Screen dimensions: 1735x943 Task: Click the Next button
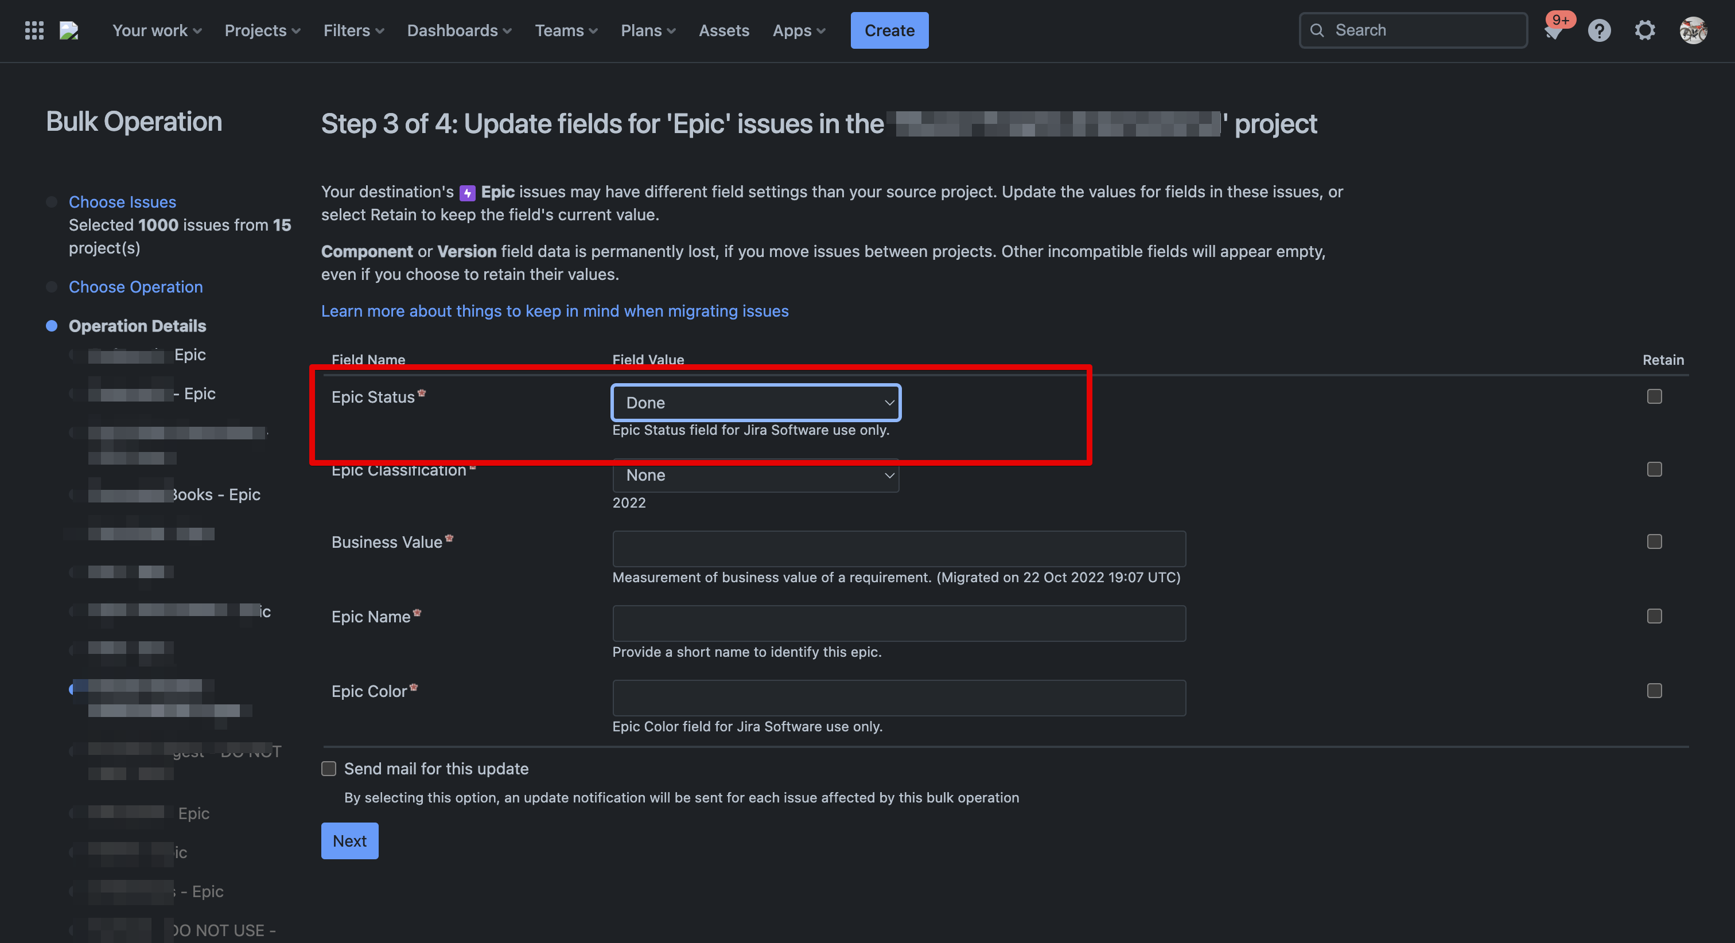(349, 841)
